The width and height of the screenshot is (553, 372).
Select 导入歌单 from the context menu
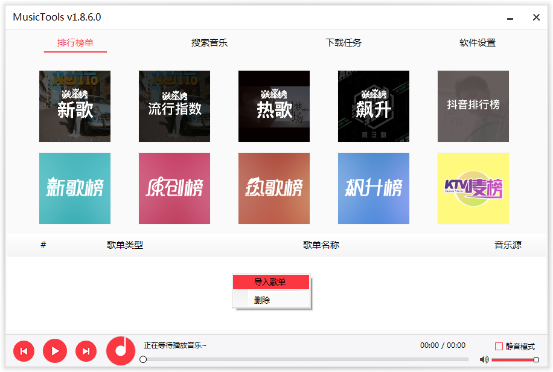[x=271, y=283]
